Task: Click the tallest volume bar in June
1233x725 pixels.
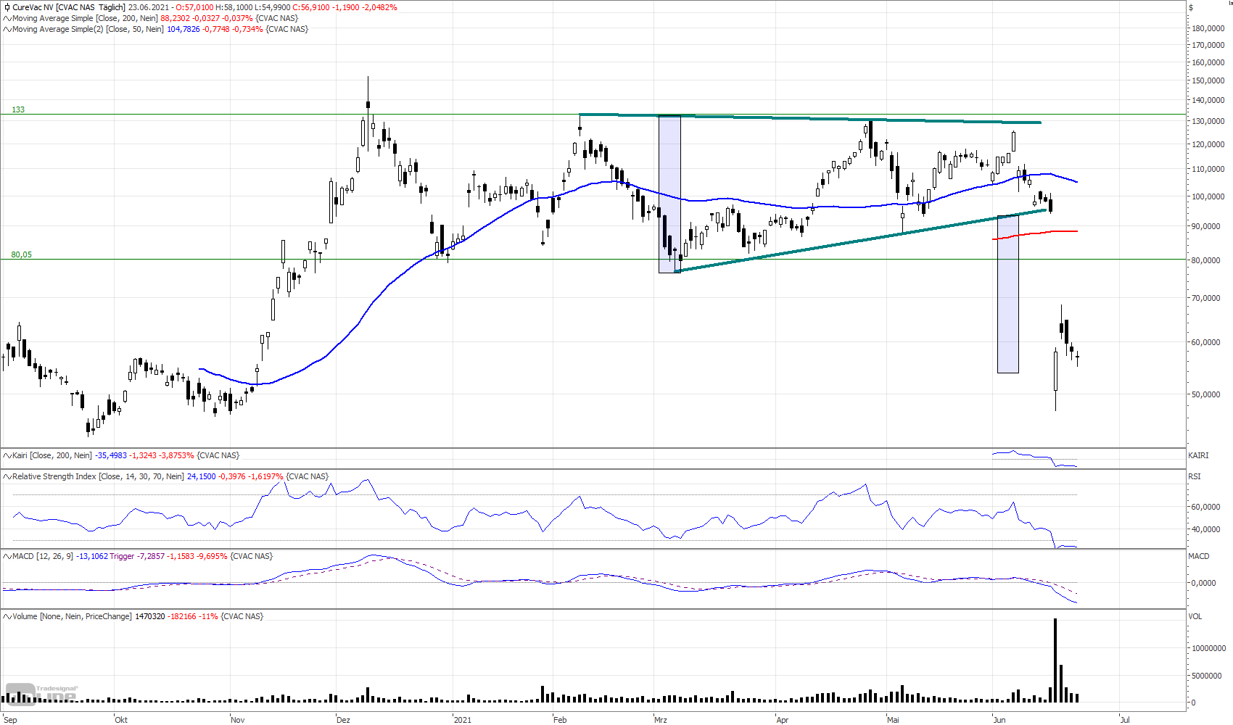Action: pyautogui.click(x=1055, y=660)
